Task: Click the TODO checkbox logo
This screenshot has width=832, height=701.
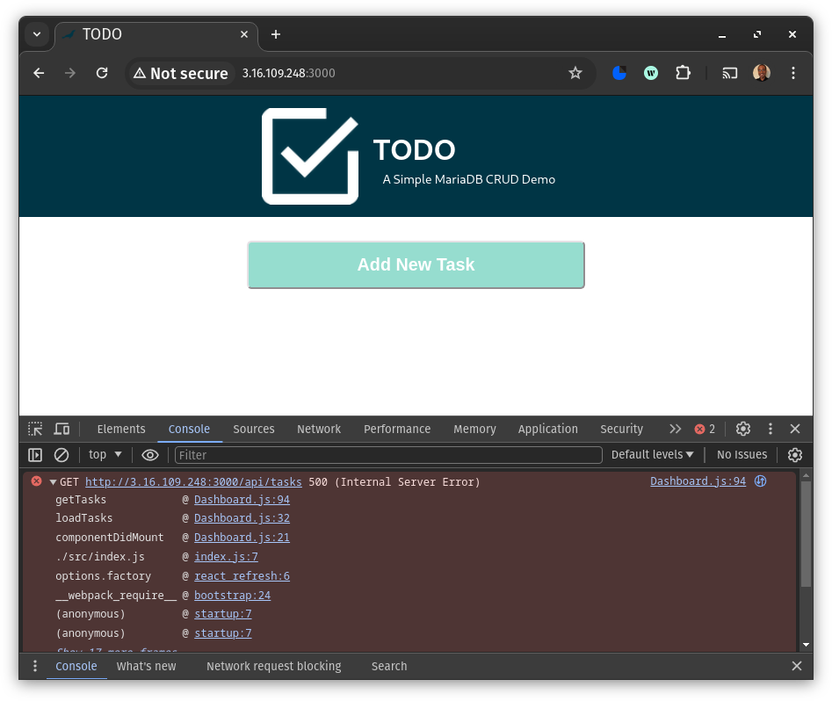Action: (x=310, y=156)
